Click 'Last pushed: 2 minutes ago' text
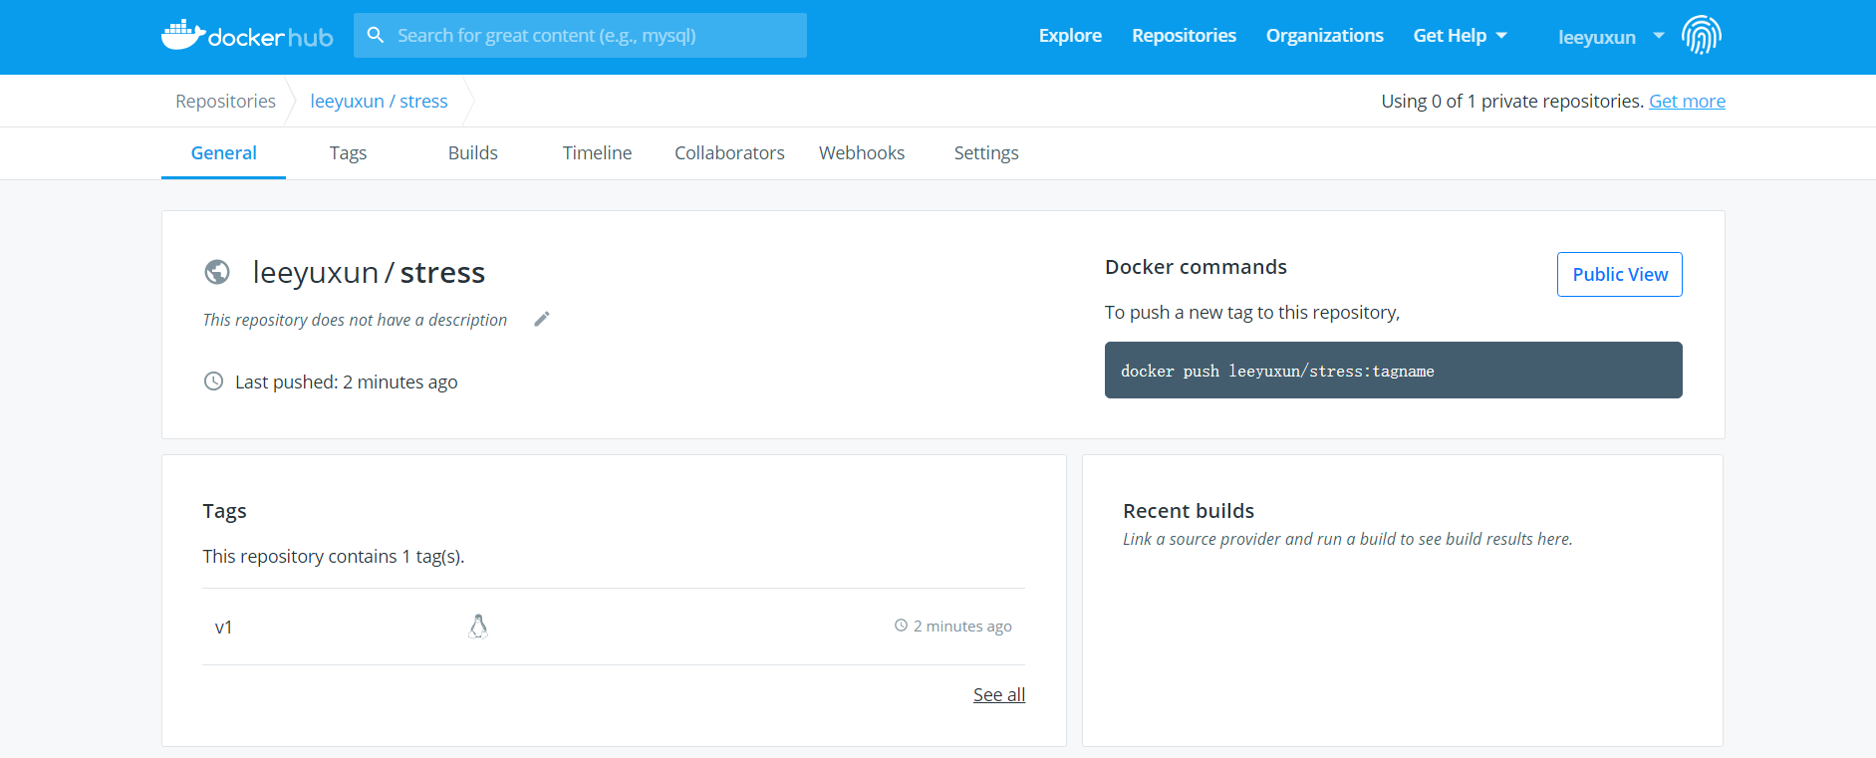The height and width of the screenshot is (758, 1876). [x=346, y=381]
